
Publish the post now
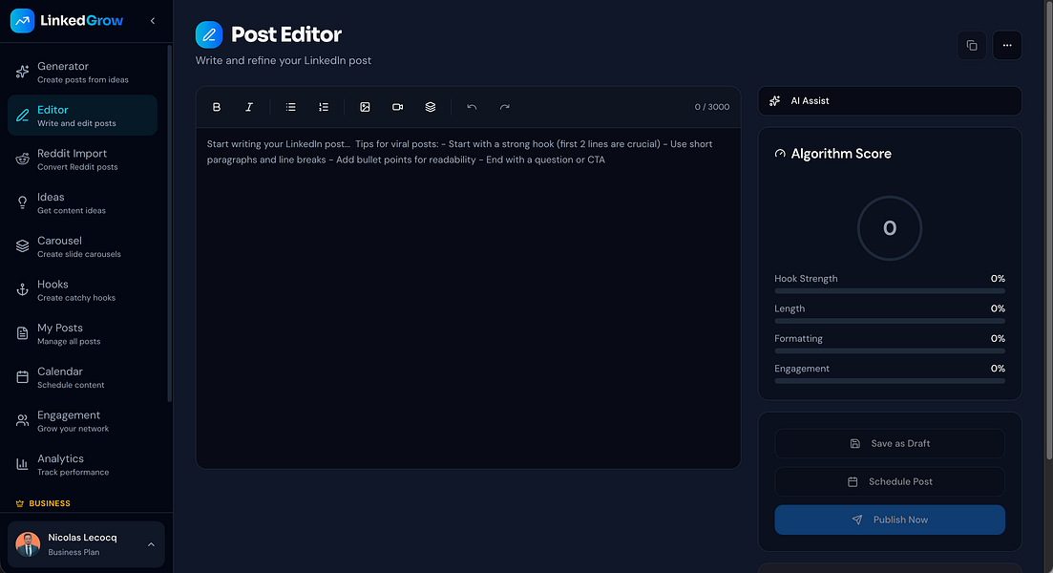tap(890, 520)
